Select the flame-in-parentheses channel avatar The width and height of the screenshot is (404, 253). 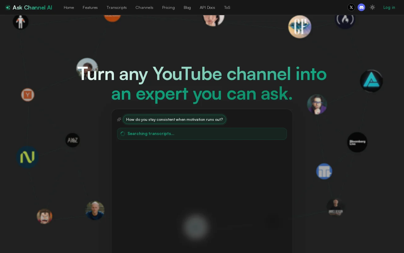click(x=345, y=22)
